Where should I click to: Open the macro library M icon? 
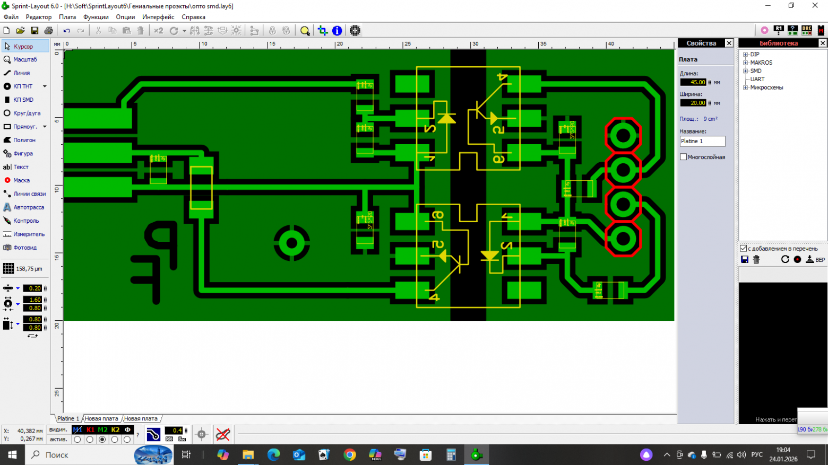pyautogui.click(x=821, y=30)
